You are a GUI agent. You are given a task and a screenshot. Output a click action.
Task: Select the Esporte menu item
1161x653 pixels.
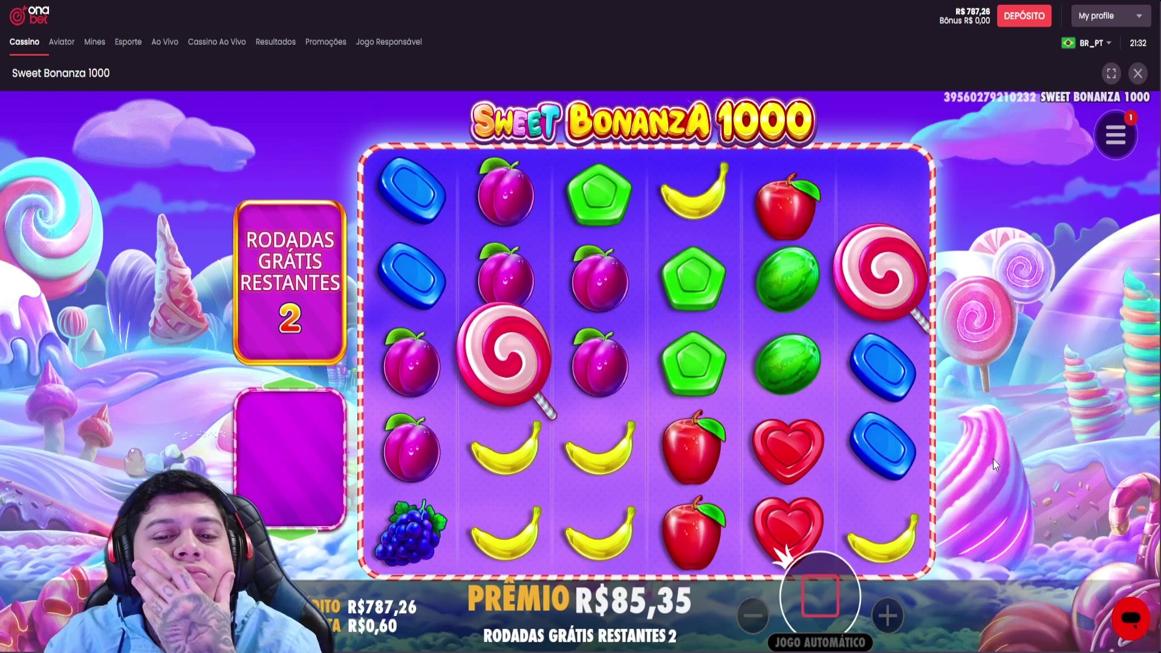[128, 42]
